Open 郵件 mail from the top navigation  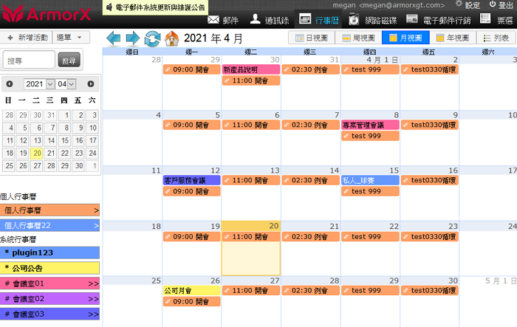223,19
